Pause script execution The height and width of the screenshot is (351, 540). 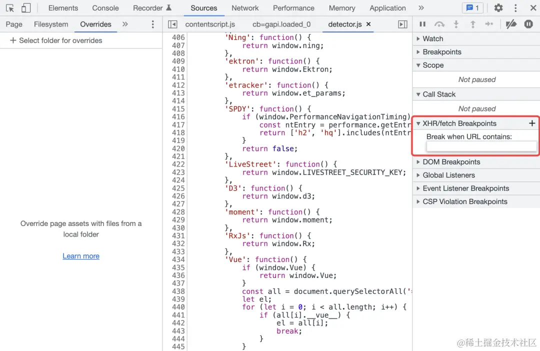point(422,24)
